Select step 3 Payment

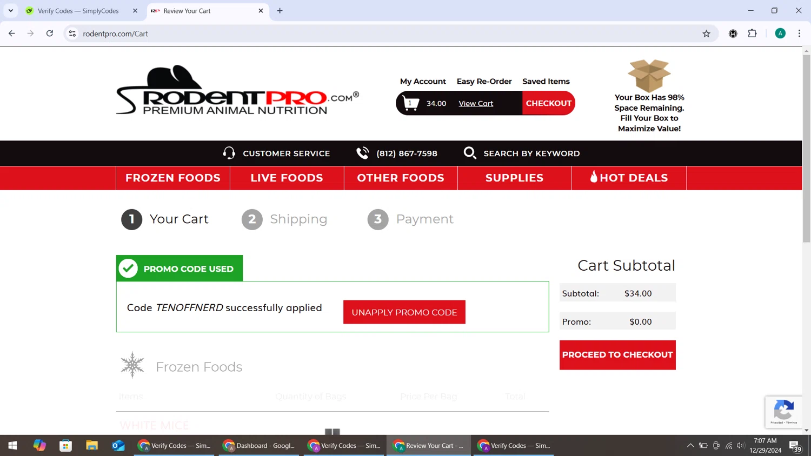(410, 219)
